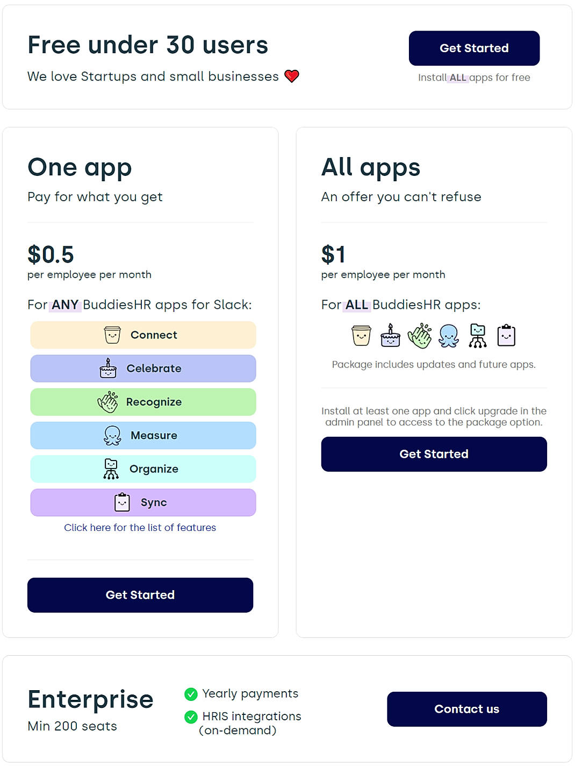Click the checkmark beside Yearly payments
This screenshot has width=575, height=766.
(191, 694)
